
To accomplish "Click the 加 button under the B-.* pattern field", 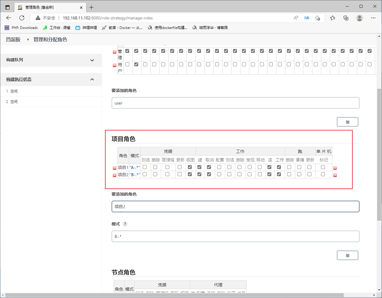I will [x=348, y=255].
